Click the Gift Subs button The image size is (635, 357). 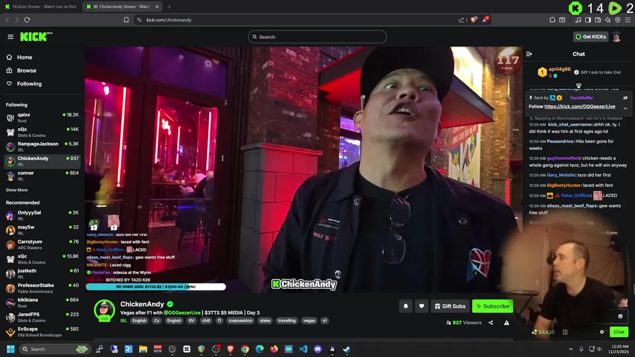click(x=450, y=306)
